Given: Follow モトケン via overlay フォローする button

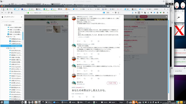Looking at the screenshot, I should 112,83.
